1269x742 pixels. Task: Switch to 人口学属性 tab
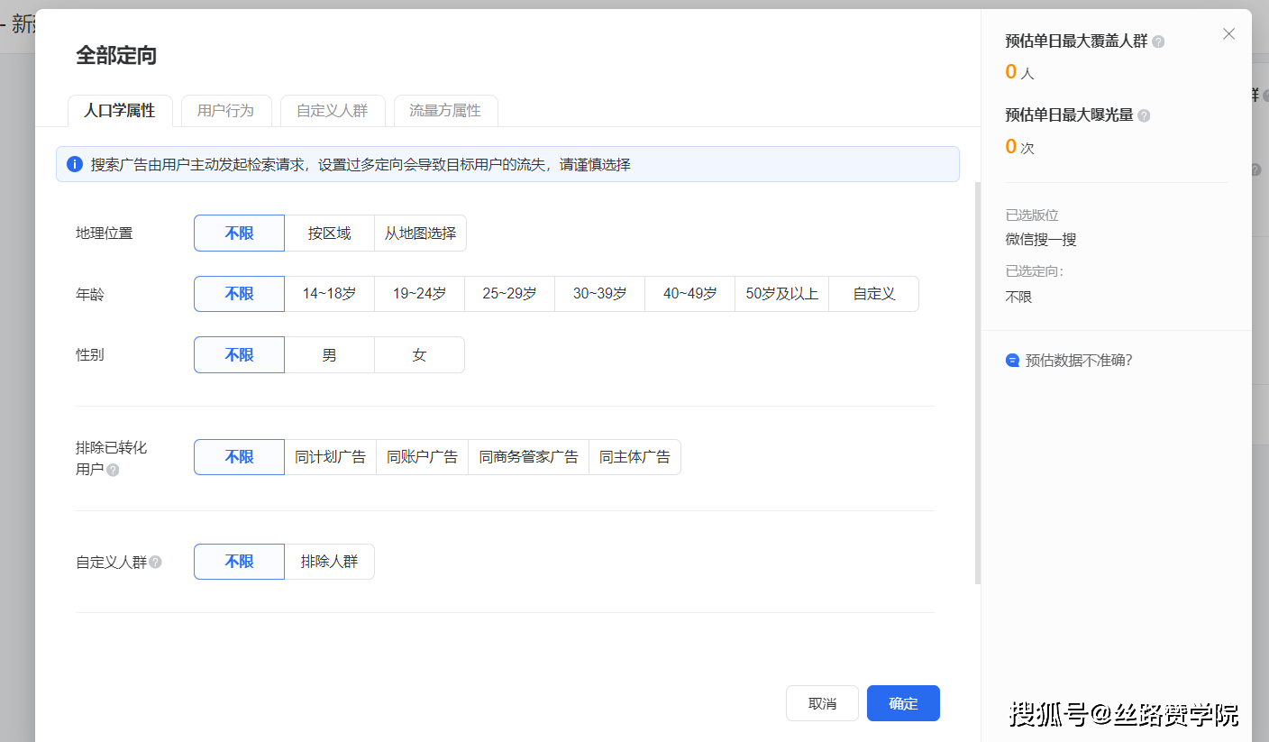point(120,111)
